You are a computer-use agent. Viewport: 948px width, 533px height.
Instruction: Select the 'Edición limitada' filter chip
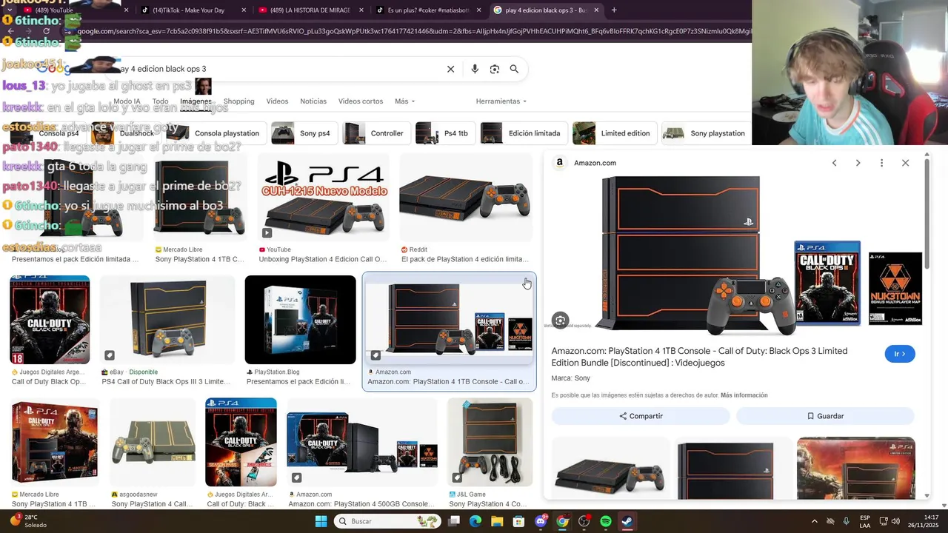(x=523, y=133)
